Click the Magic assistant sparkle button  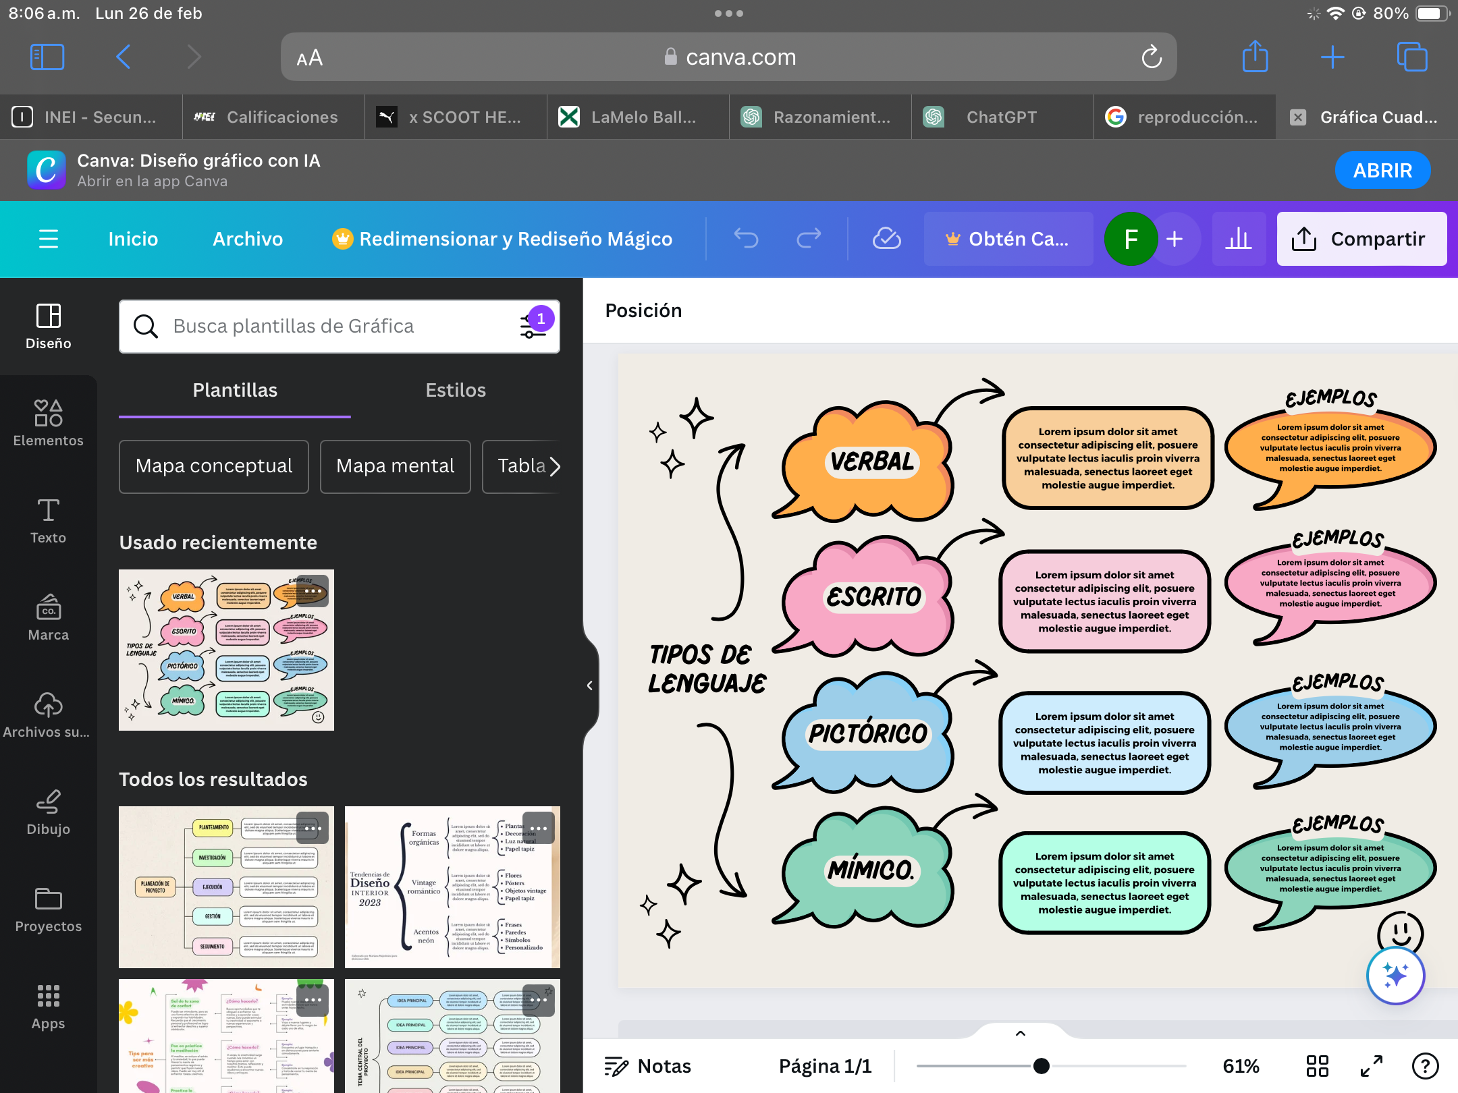1395,975
